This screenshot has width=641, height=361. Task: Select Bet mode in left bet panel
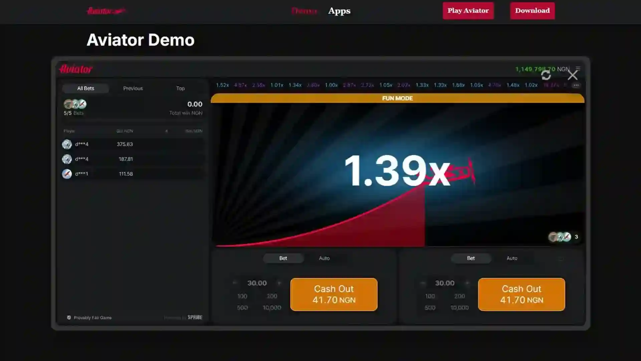(283, 258)
